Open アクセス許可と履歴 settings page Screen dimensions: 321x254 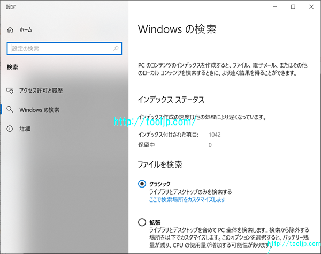[41, 91]
